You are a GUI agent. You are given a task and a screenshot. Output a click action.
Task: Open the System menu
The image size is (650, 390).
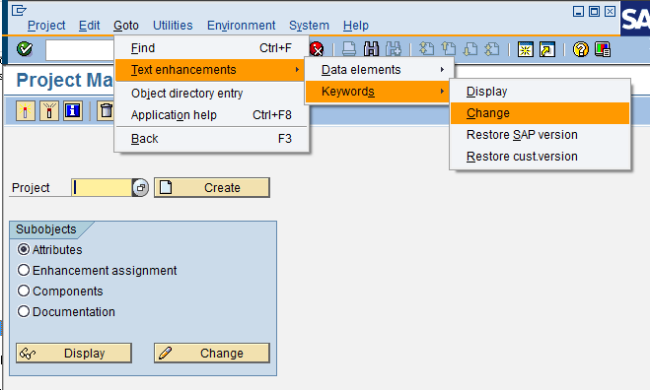pos(309,26)
